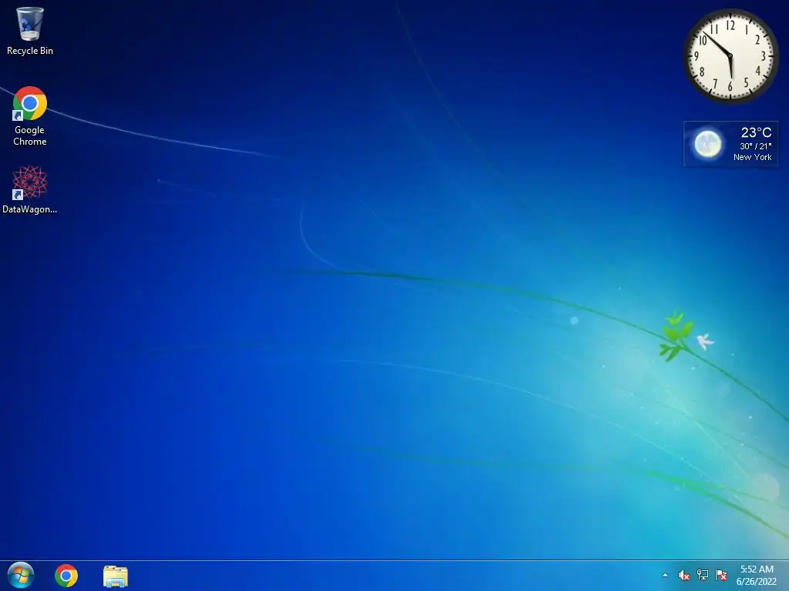Show hidden system tray icons arrow
The height and width of the screenshot is (591, 789).
pos(665,576)
